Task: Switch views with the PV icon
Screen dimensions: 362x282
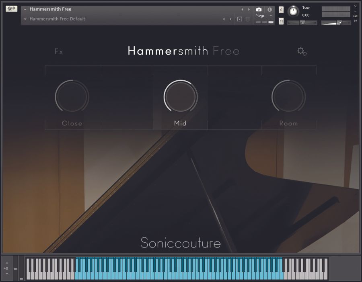Action: click(x=356, y=21)
